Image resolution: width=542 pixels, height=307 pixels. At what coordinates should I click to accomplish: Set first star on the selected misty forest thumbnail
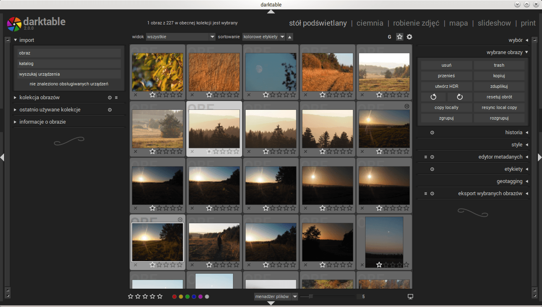pyautogui.click(x=209, y=152)
